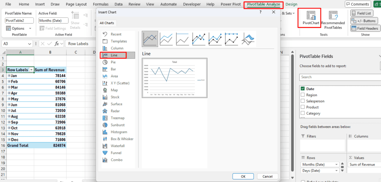Select the Line with Markers subtype
This screenshot has height=182, width=381.
(x=199, y=39)
